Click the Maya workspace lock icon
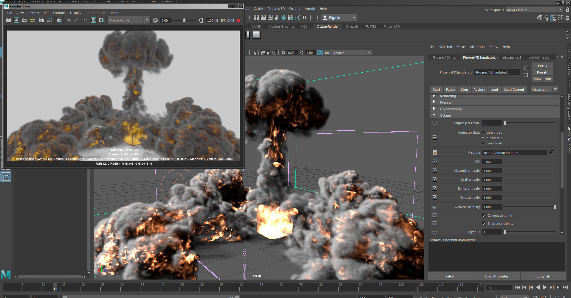The image size is (571, 298). pos(567,10)
